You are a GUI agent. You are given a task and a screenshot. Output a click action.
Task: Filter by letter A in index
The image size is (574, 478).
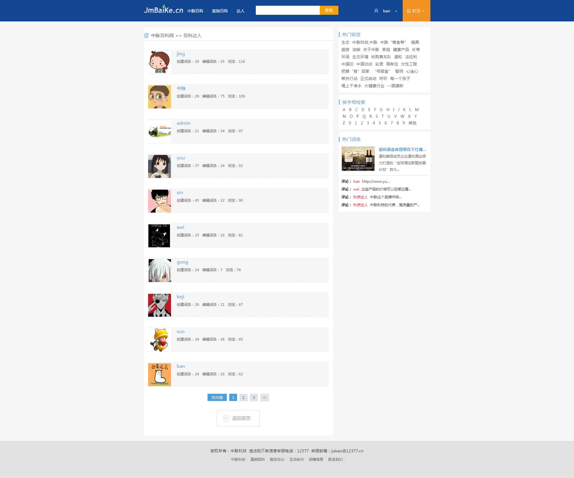[x=344, y=110]
